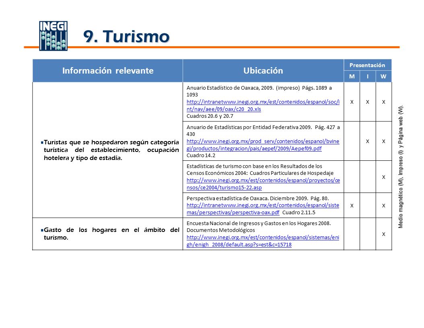Open the Anuario Estadístico de Oaxaca c20_20.xls link
424x328 pixels.
(x=263, y=106)
